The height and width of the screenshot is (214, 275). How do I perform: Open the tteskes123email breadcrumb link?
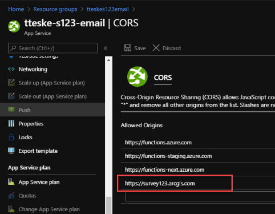pos(108,9)
